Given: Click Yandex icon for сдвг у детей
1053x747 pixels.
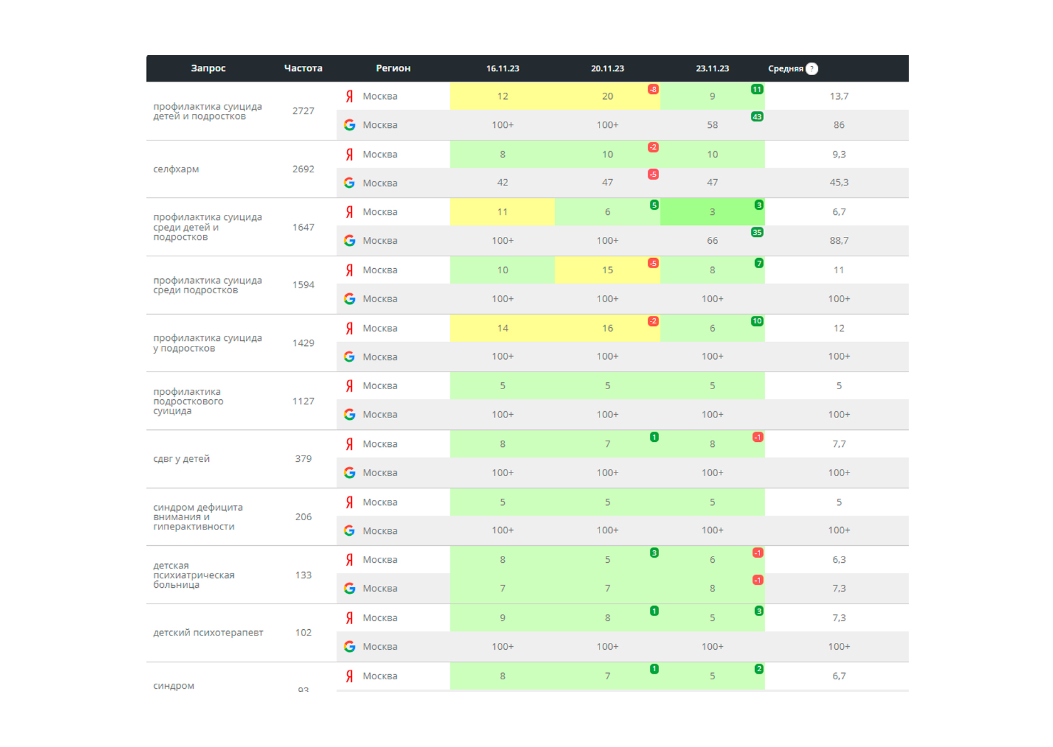Looking at the screenshot, I should pos(349,444).
